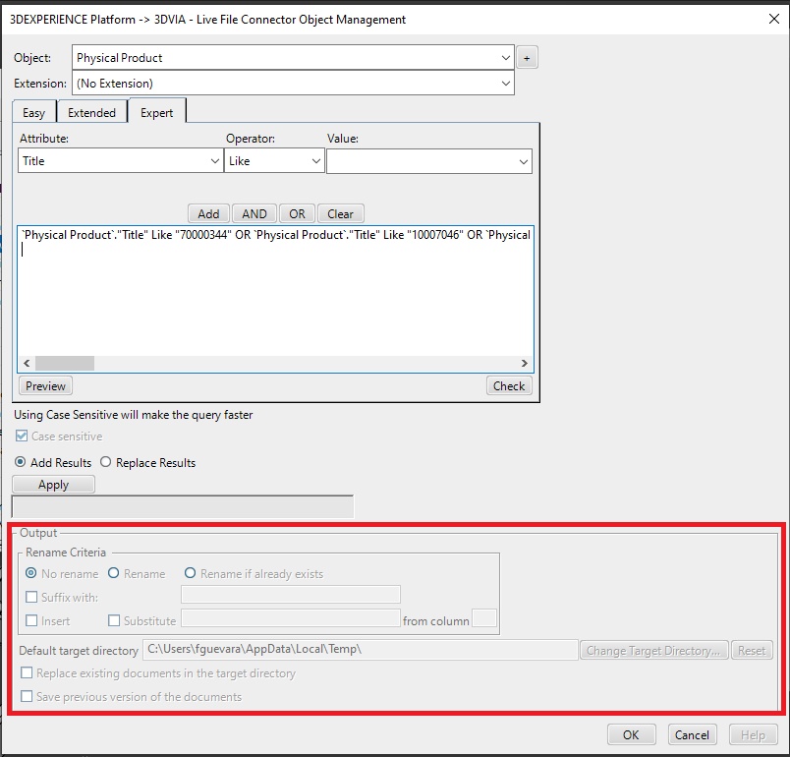Viewport: 790px width, 757px height.
Task: Expand the Attribute dropdown set to Title
Action: [x=121, y=161]
